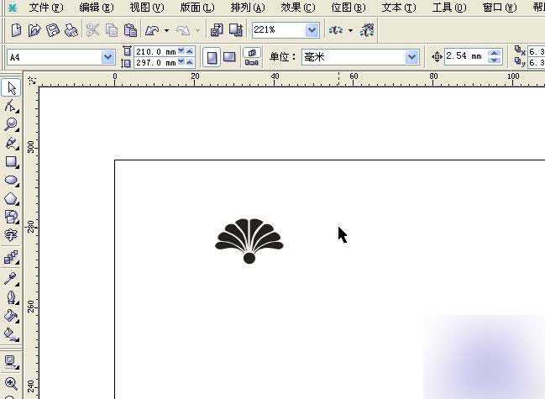
Task: Click the Undo arrow icon
Action: click(x=152, y=31)
